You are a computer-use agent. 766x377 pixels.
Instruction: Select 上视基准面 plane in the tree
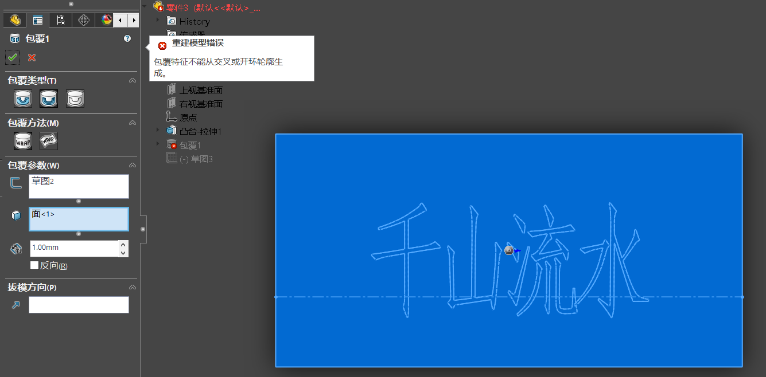coord(201,90)
